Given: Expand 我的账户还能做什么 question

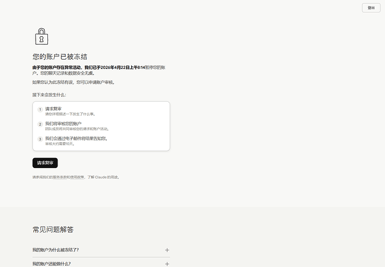Looking at the screenshot, I should (x=101, y=264).
